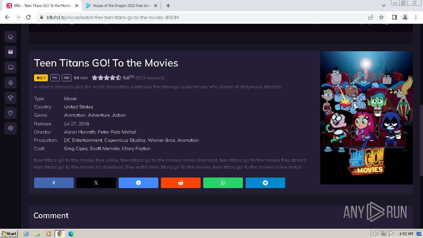Open the bottom sidebar icon below the palette icon
Screen dimensions: 423x238
[x=11, y=128]
